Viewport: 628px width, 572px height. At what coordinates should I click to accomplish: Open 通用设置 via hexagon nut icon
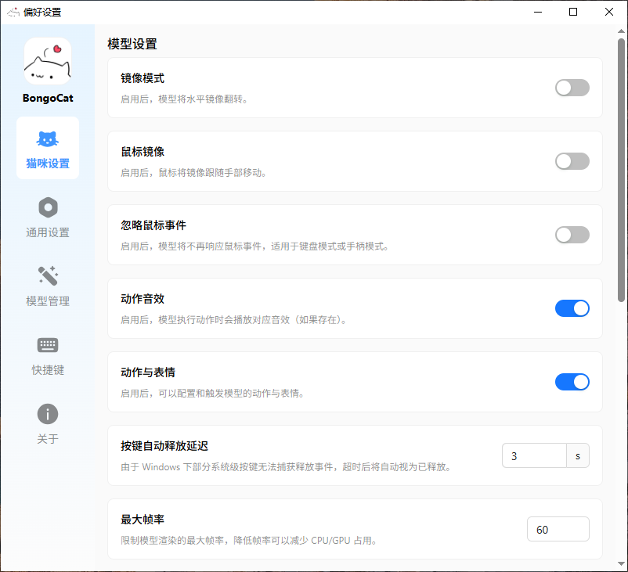click(48, 207)
